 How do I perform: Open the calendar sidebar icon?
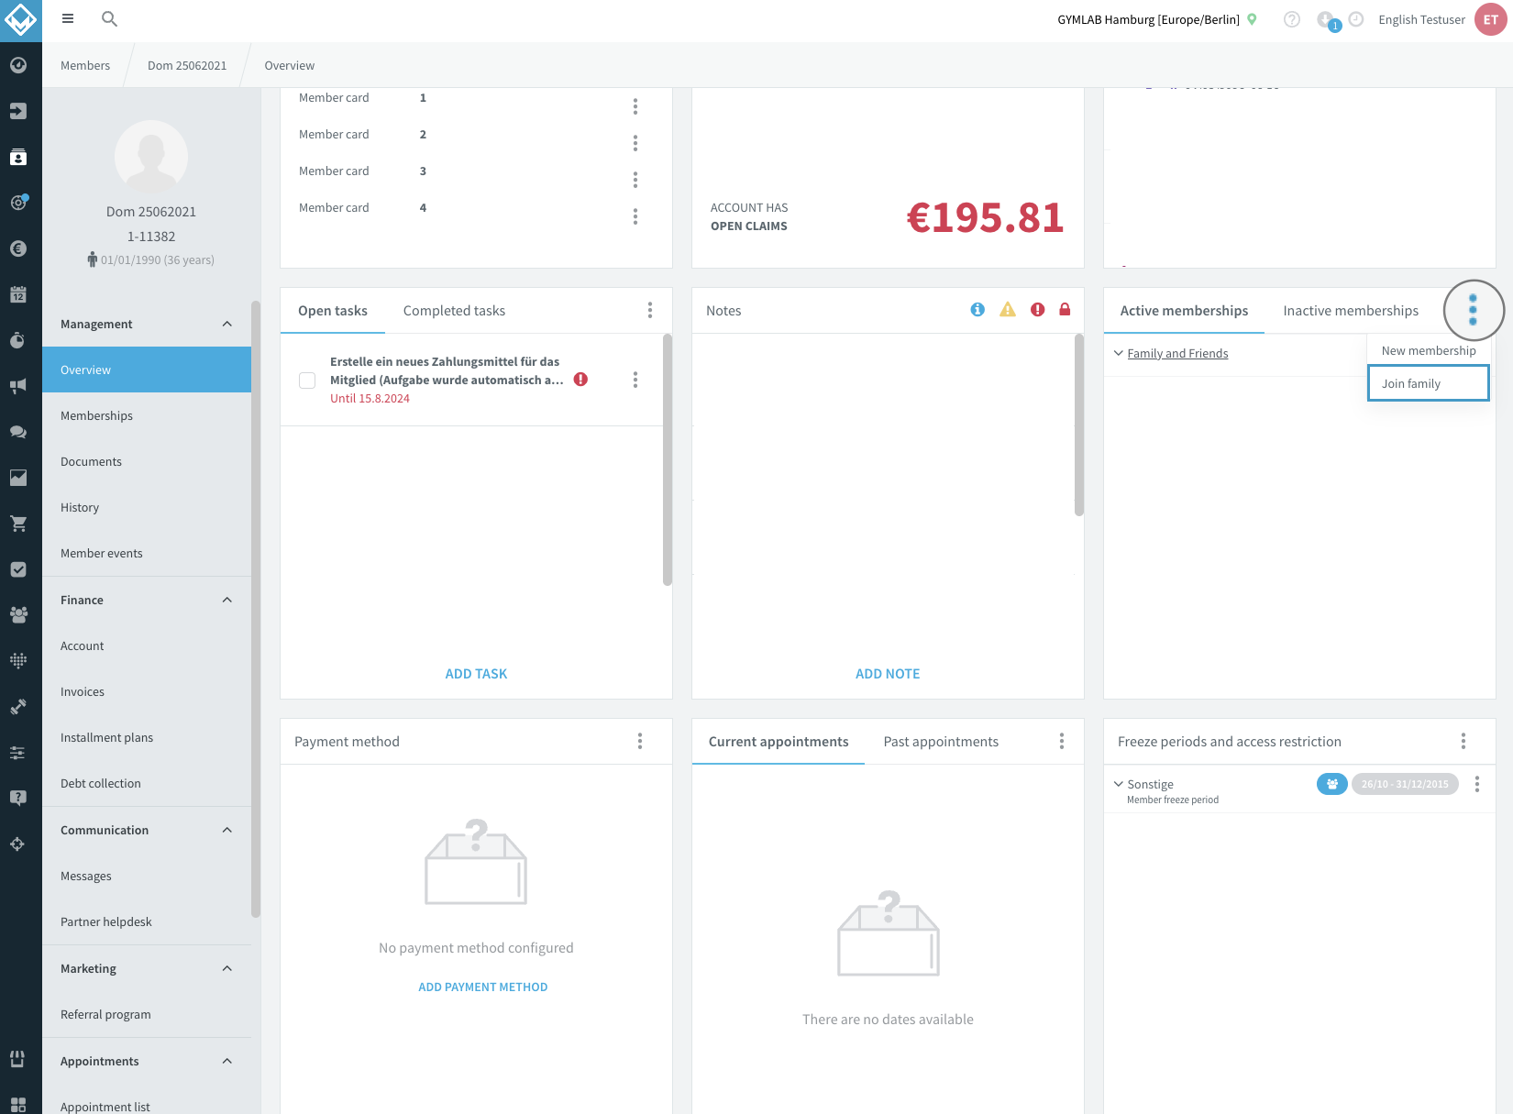(x=18, y=294)
